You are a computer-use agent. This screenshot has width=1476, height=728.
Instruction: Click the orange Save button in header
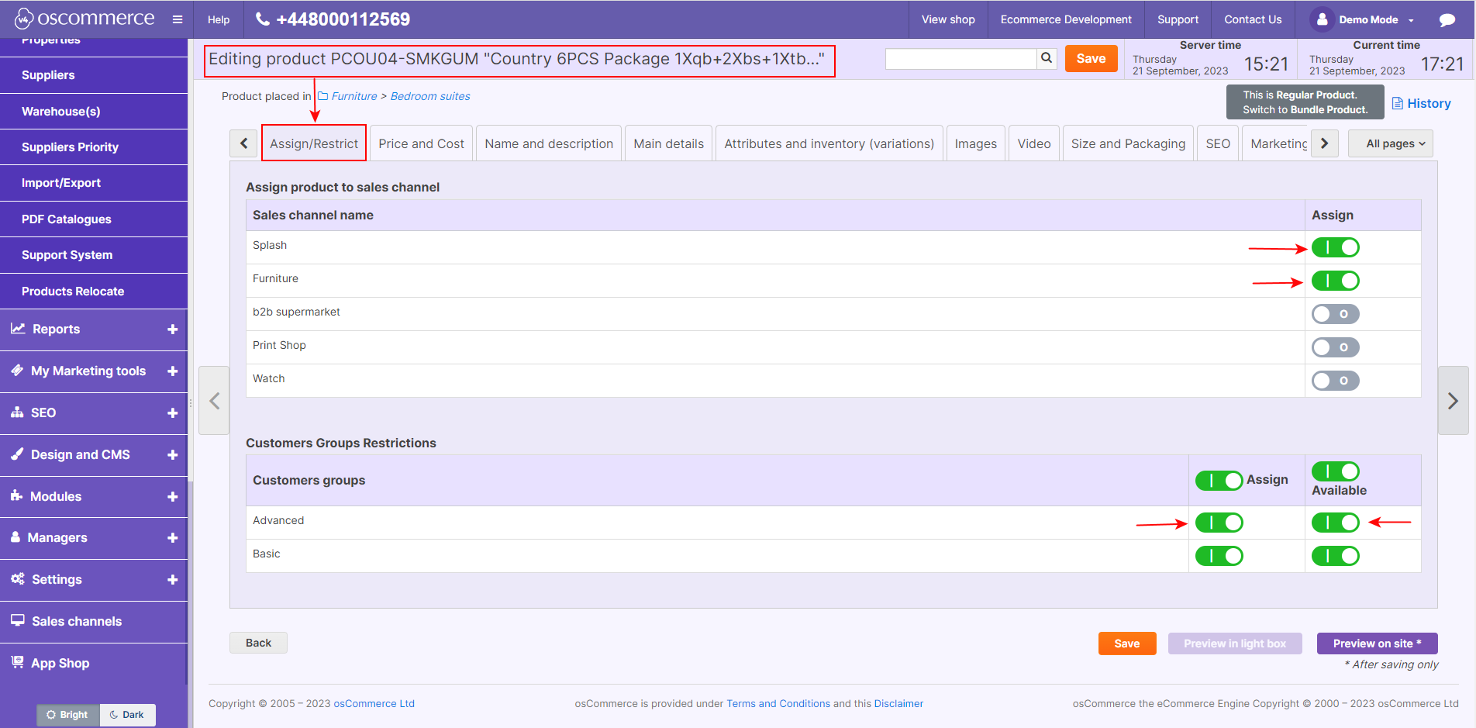coord(1091,58)
